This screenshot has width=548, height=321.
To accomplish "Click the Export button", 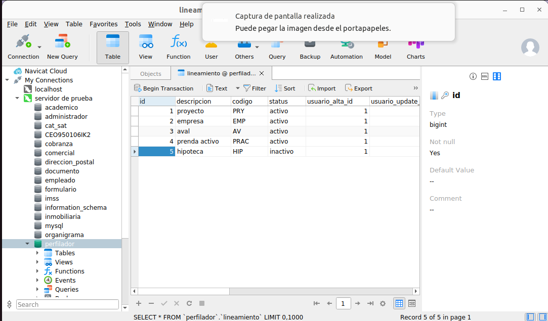I will pyautogui.click(x=358, y=88).
